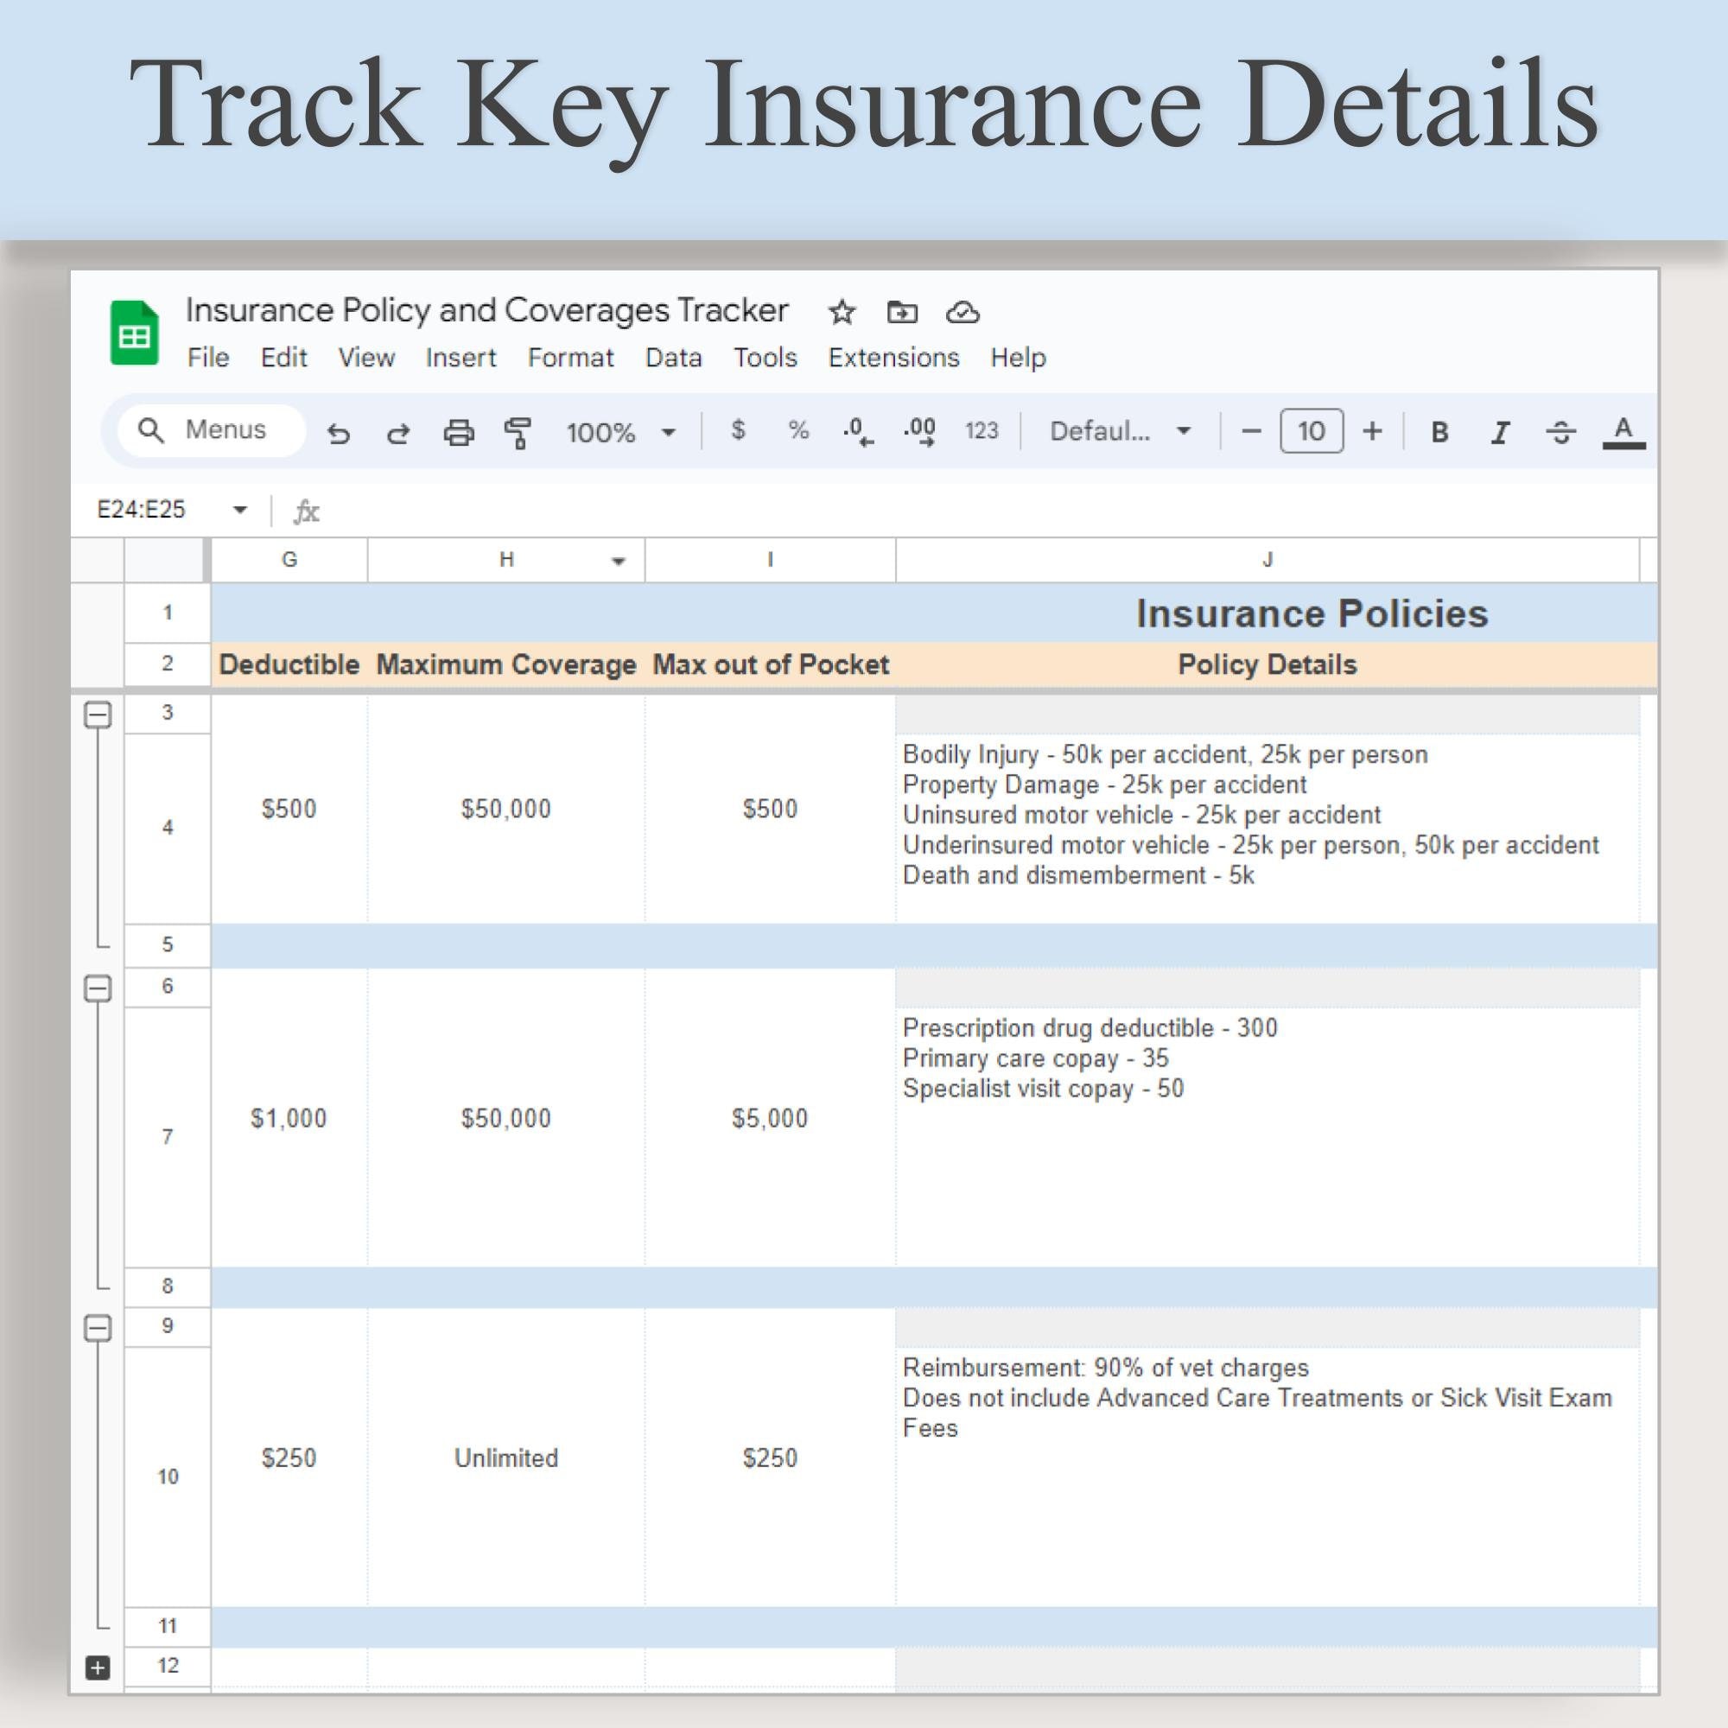
Task: Open the print dialog
Action: pyautogui.click(x=459, y=432)
